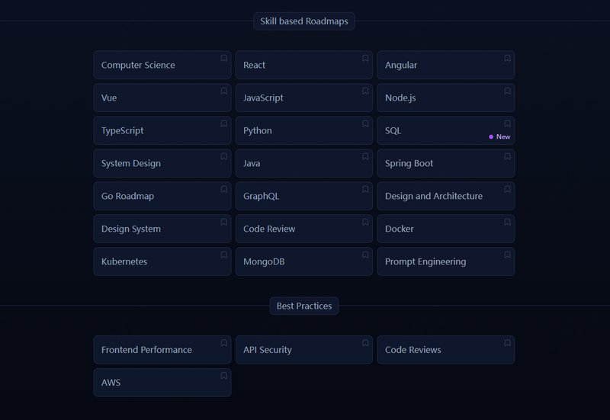Image resolution: width=610 pixels, height=420 pixels.
Task: Click the Skill based Roadmaps heading
Action: [303, 21]
